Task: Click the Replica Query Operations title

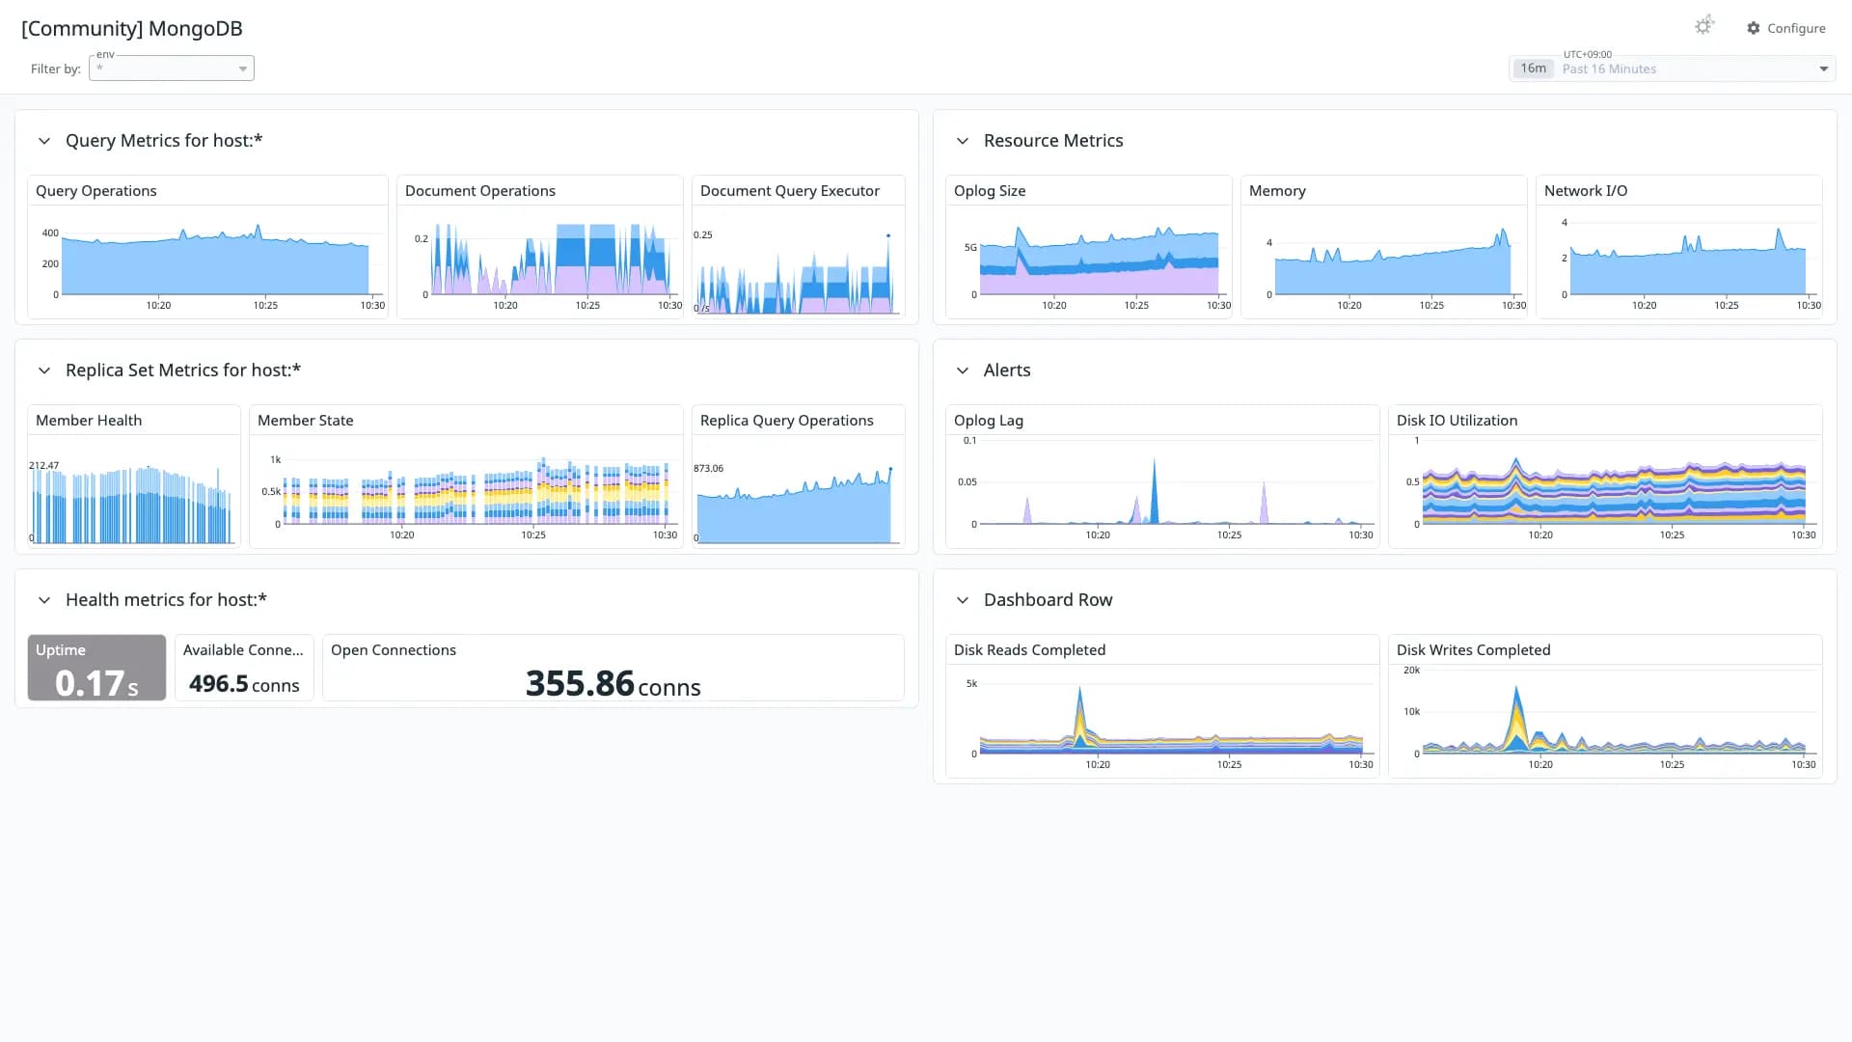Action: coord(787,421)
